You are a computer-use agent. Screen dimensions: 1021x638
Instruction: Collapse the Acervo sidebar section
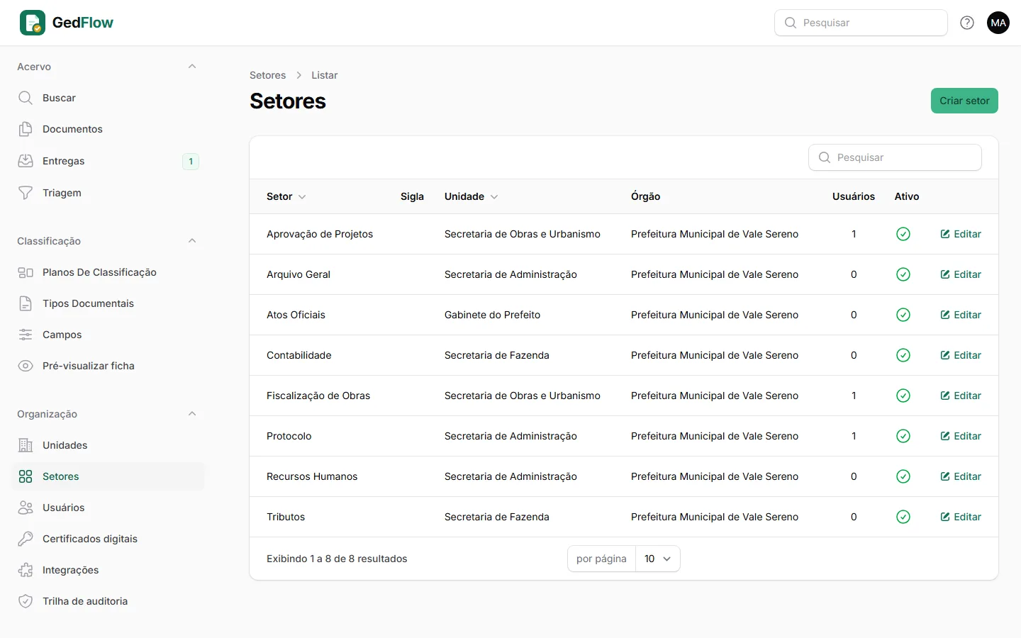192,67
